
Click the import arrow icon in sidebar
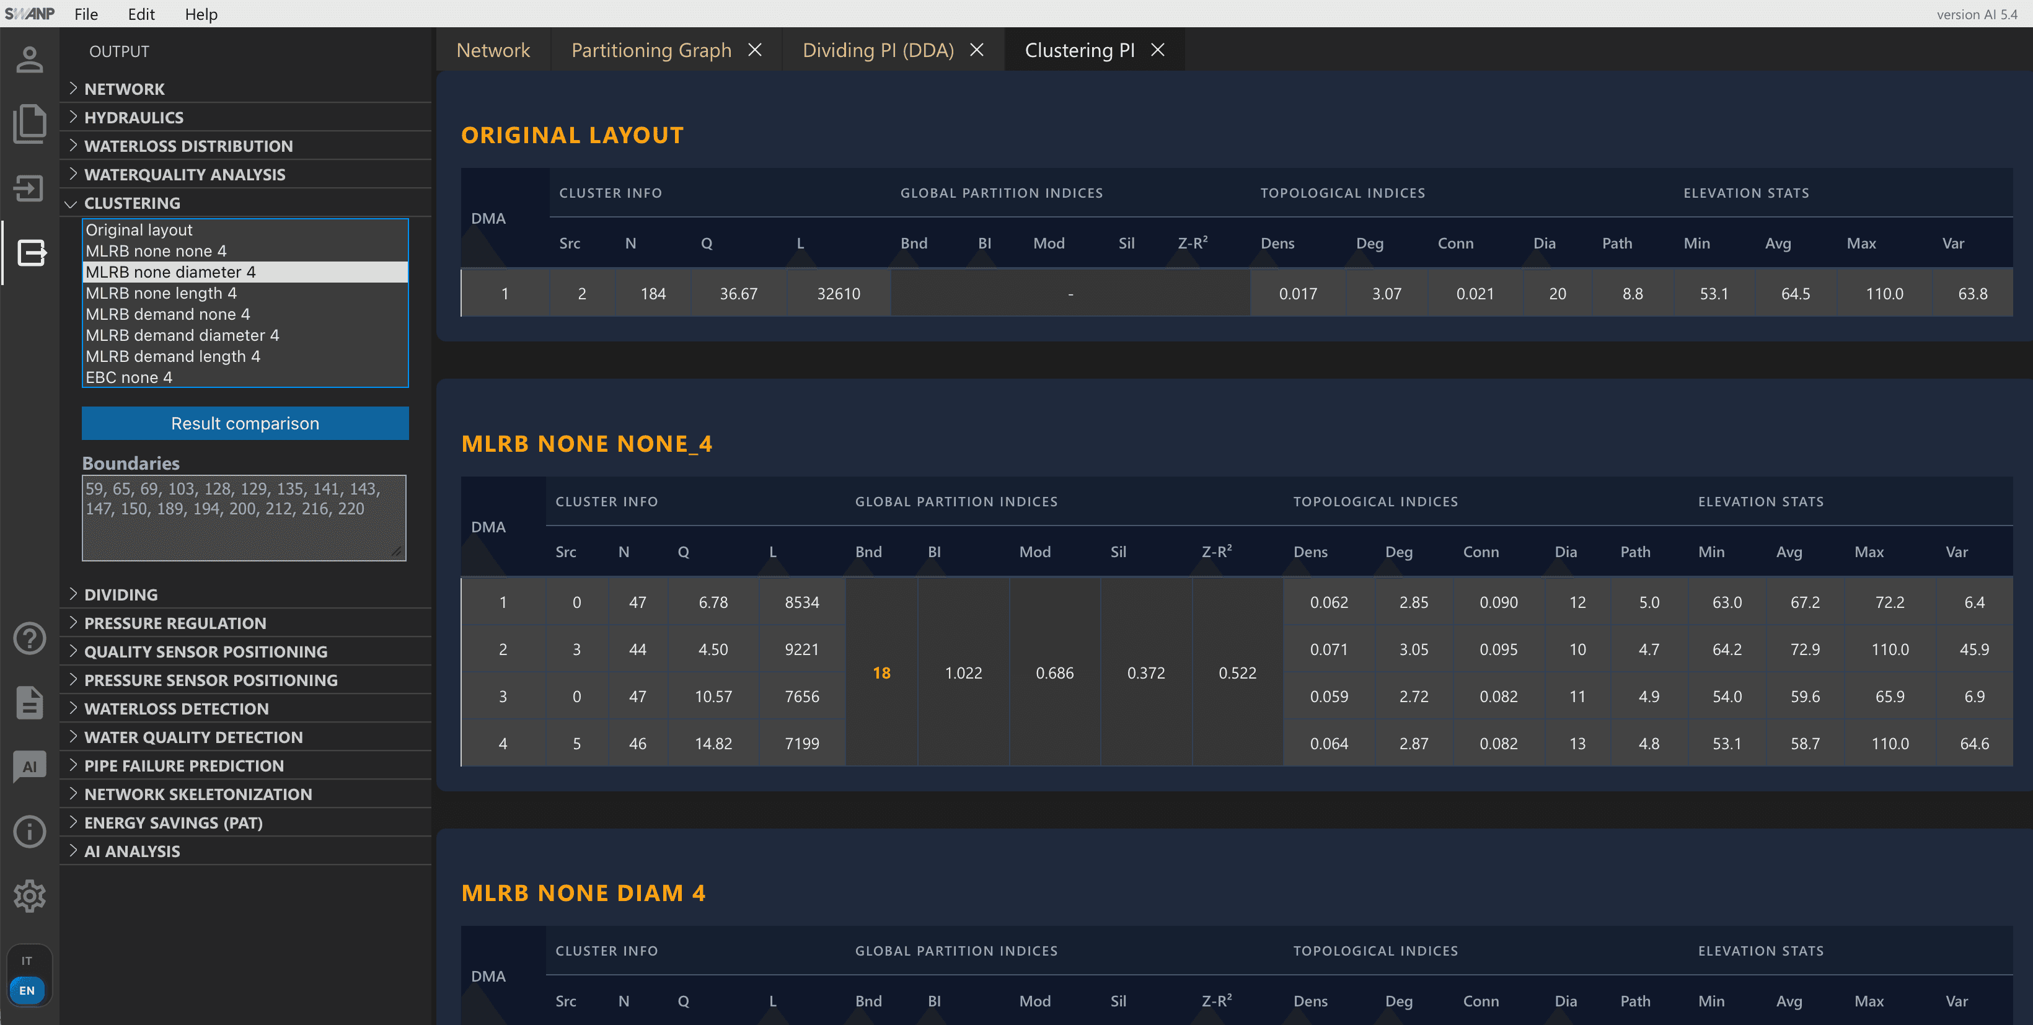(x=29, y=188)
